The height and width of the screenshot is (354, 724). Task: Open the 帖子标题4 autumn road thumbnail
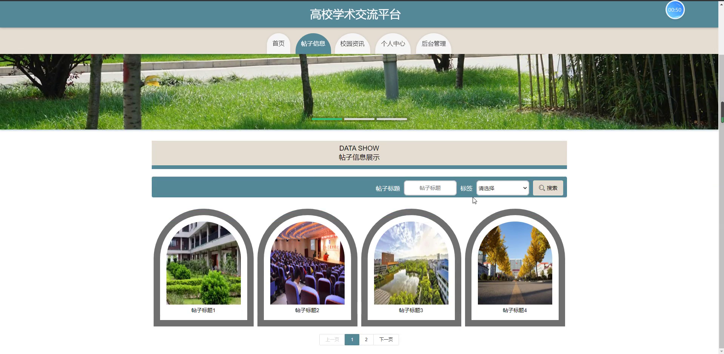coord(515,263)
